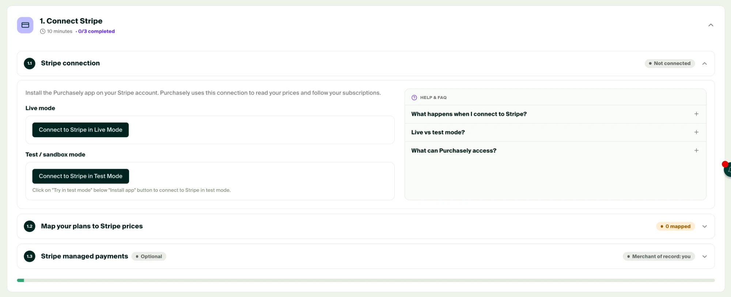Screen dimensions: 731x297
Task: Open the notification bell with red dot
Action: (727, 169)
